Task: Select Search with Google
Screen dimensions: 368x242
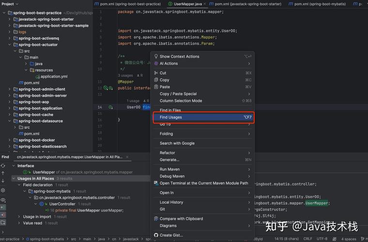Action: coord(203,143)
